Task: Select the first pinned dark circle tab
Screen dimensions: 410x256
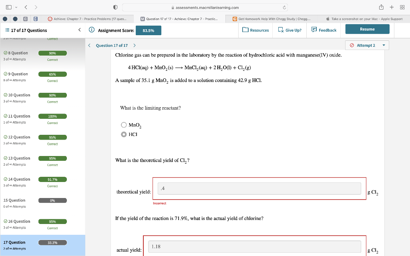Action: click(x=5, y=19)
